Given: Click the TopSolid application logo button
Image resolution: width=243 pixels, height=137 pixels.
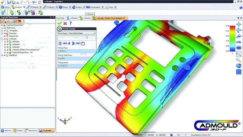Looking at the screenshot, I should tap(2, 2).
